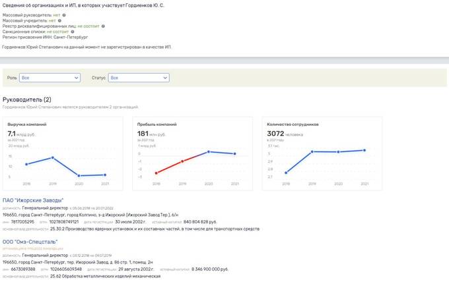
Task: Click the 2018 point on profit chart
Action: (156, 173)
